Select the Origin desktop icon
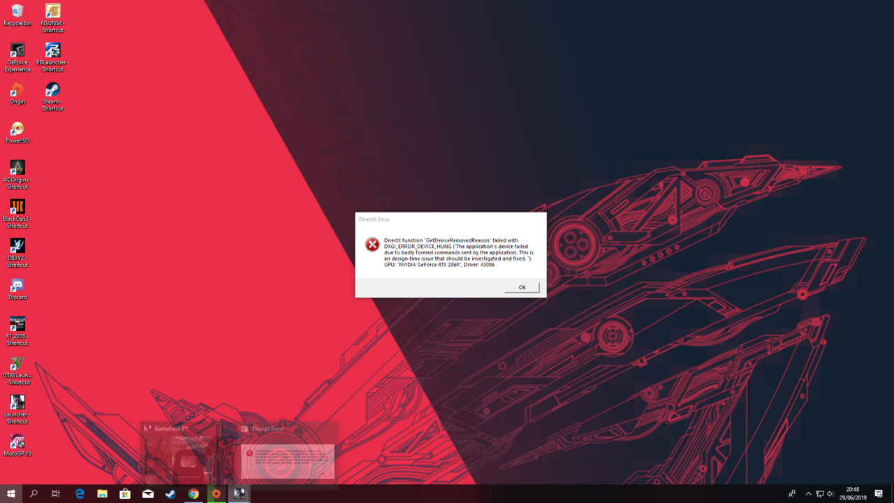894x503 pixels. (x=17, y=93)
